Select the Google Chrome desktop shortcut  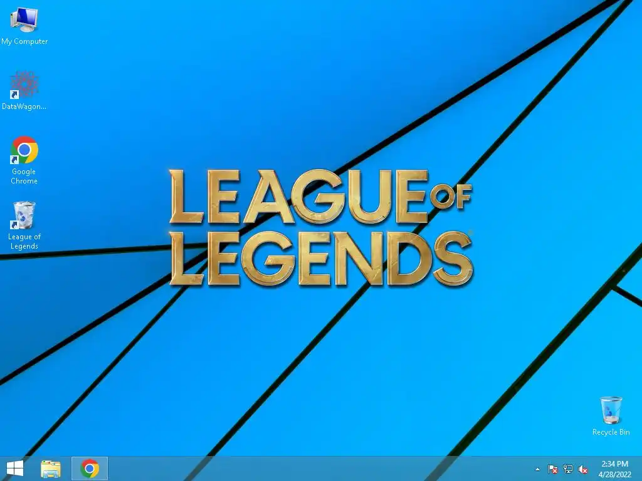[24, 160]
